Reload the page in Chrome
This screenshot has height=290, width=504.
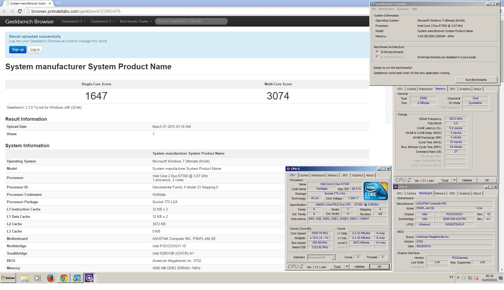point(20,11)
